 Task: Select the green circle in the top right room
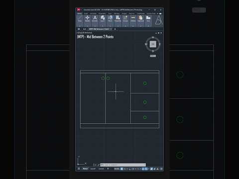145,83
